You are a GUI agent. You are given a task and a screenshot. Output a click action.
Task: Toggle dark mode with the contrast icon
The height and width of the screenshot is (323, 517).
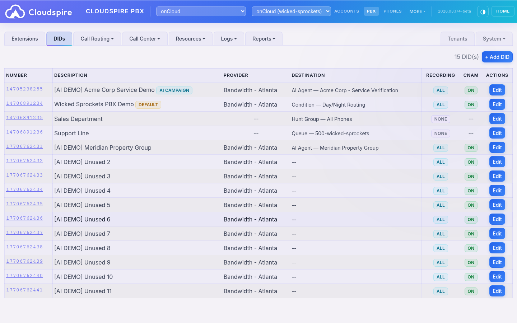click(483, 11)
